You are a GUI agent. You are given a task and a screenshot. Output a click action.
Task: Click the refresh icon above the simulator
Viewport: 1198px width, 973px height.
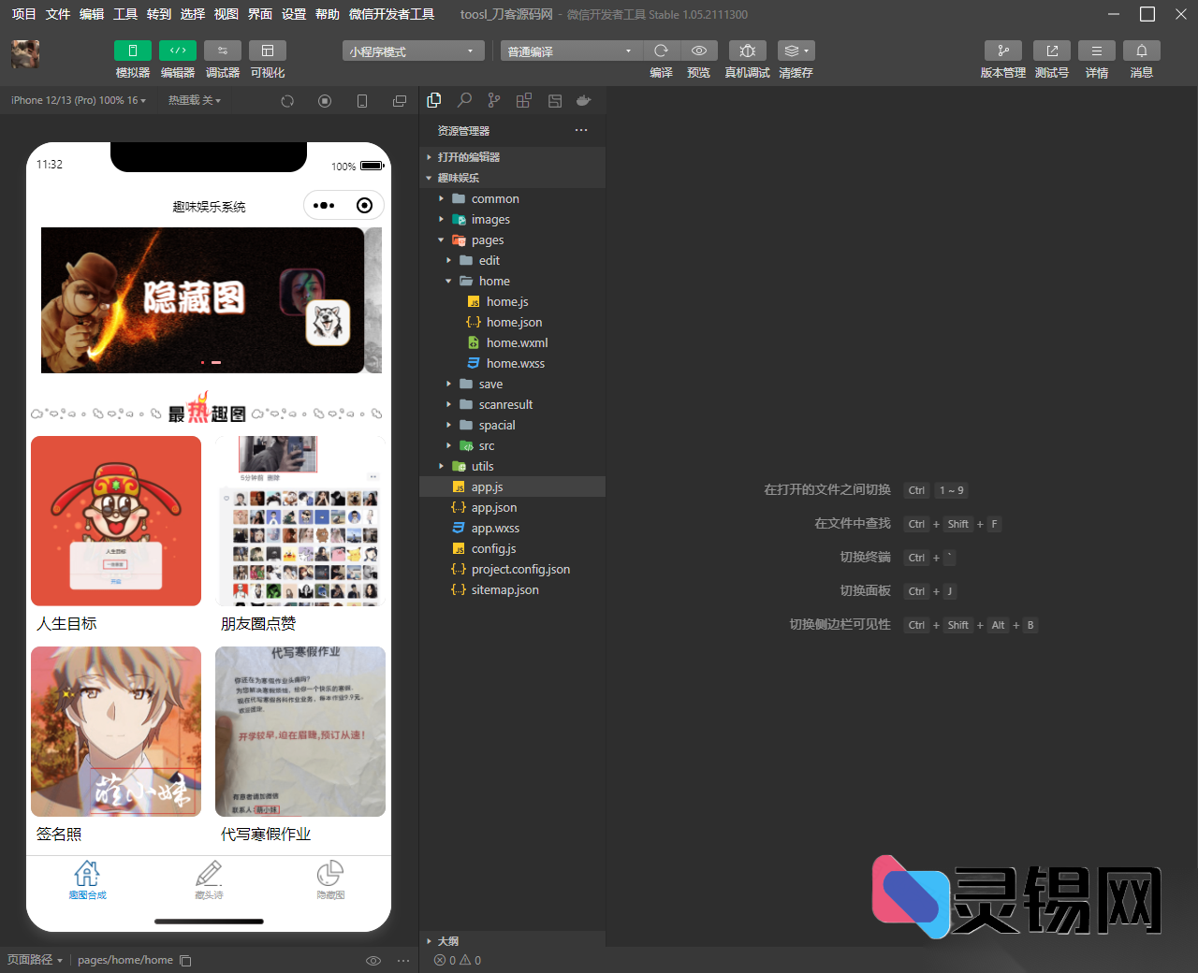[287, 100]
